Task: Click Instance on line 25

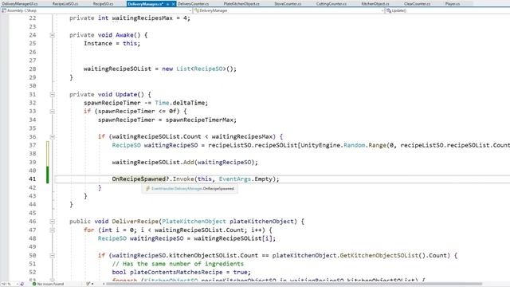Action: [98, 44]
